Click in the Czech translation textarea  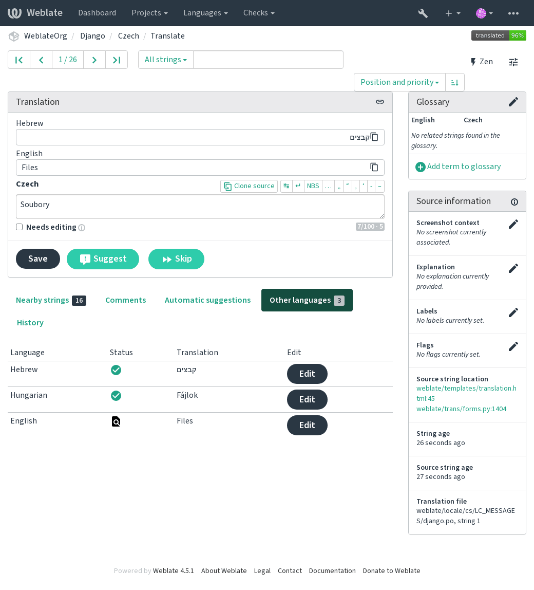pyautogui.click(x=200, y=207)
